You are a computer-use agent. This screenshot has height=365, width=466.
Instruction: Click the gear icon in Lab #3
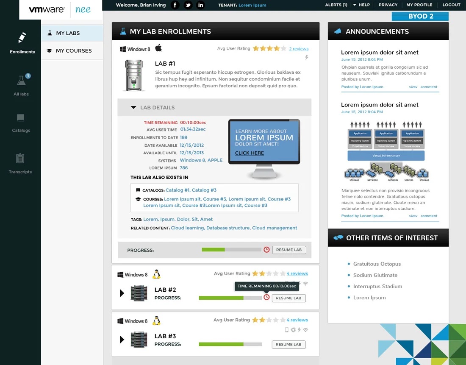tap(293, 329)
